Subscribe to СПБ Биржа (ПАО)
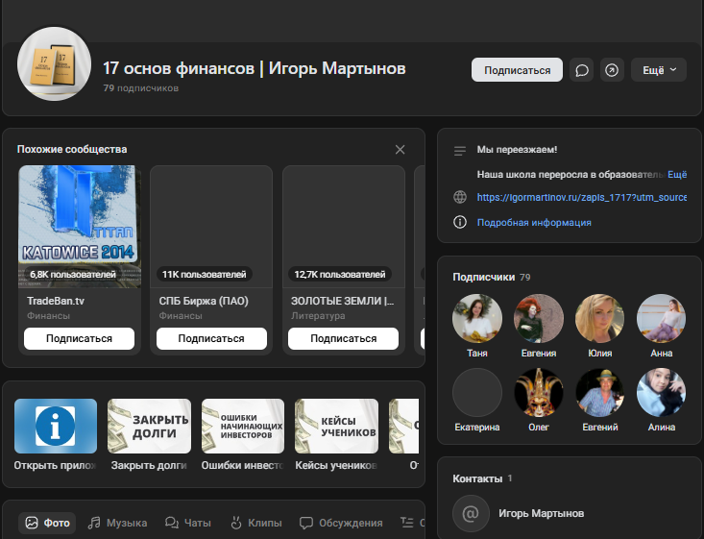 coord(211,338)
